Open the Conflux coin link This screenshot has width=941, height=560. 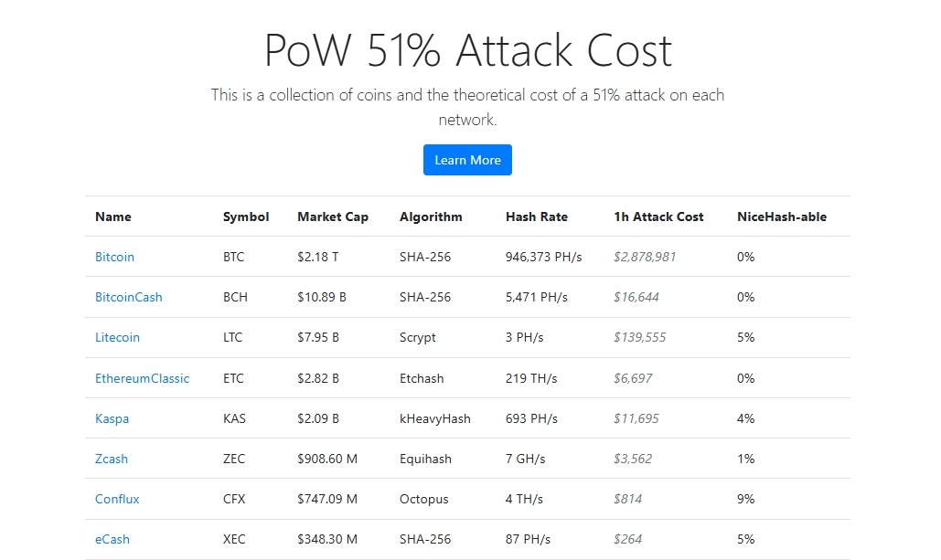pos(117,499)
